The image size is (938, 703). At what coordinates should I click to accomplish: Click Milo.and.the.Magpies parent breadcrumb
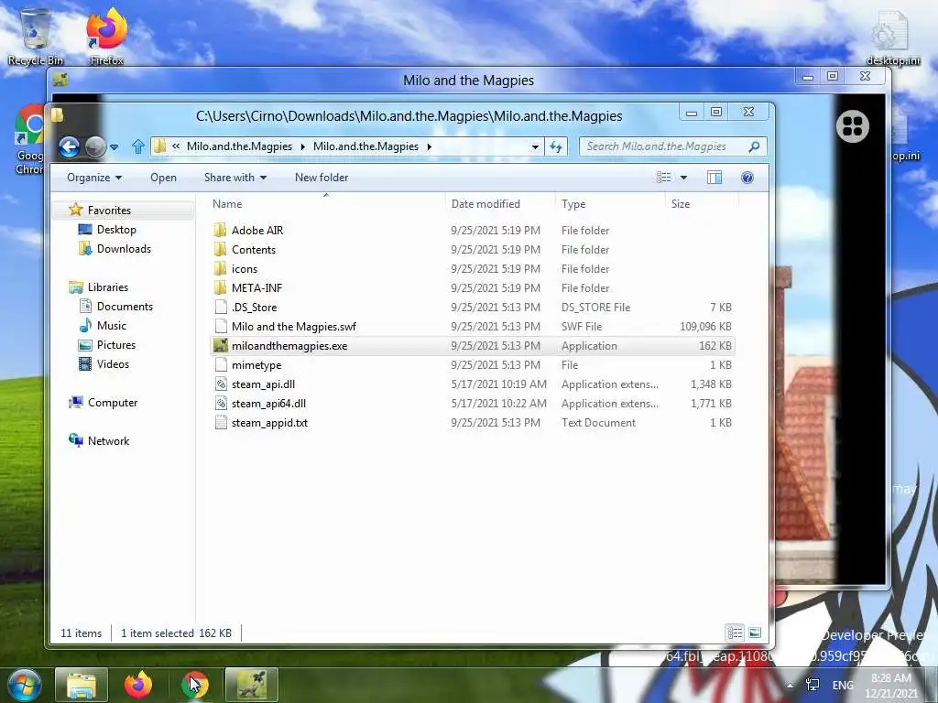coord(239,146)
